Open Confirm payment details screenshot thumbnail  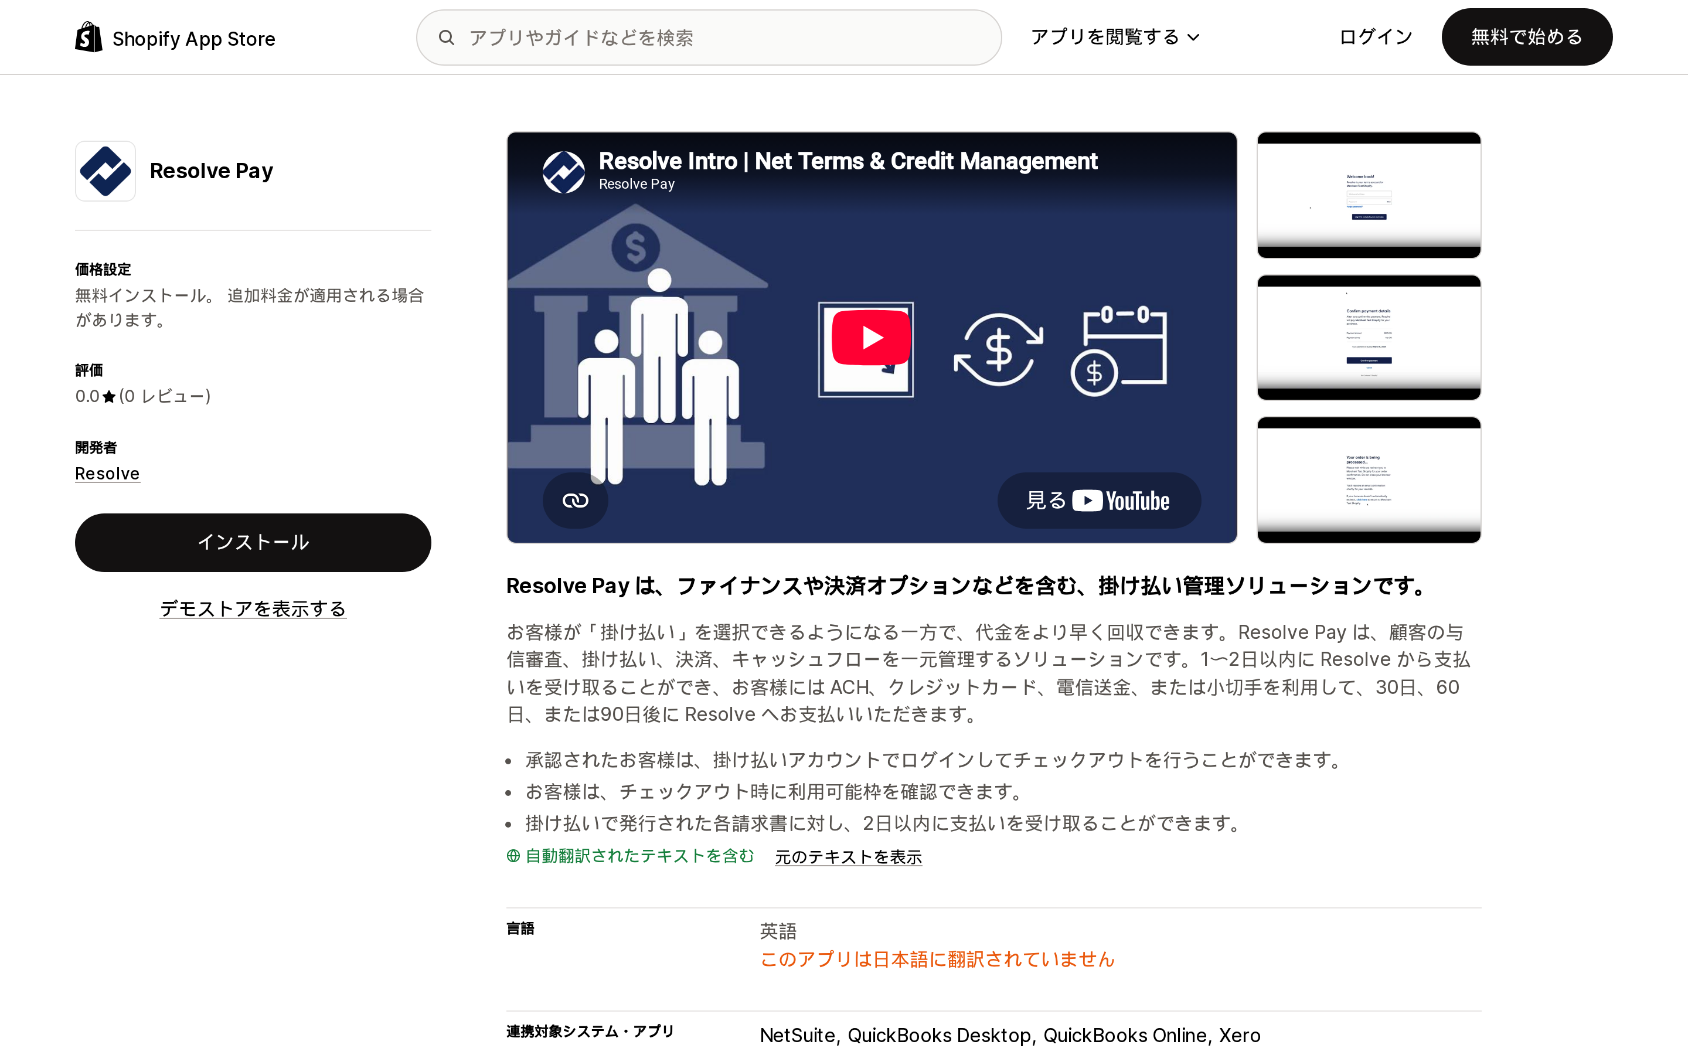click(1369, 337)
